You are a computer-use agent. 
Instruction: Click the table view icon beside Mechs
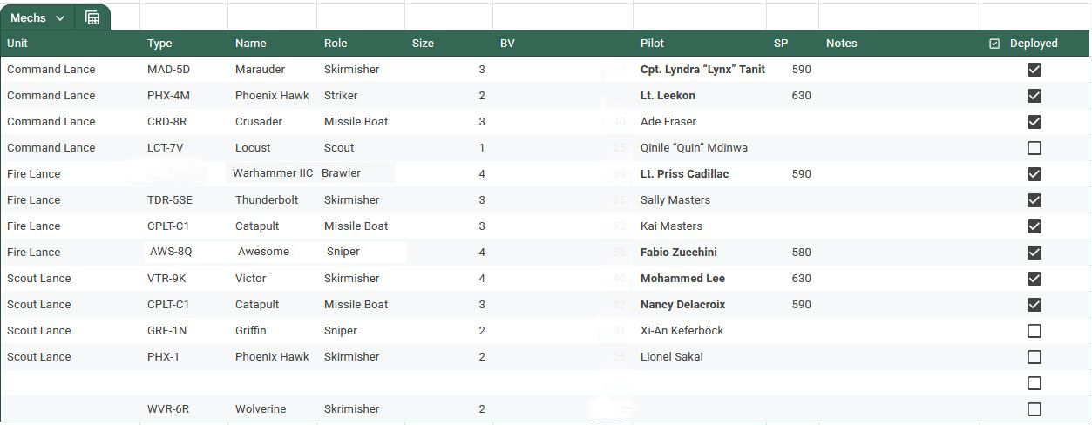[92, 17]
